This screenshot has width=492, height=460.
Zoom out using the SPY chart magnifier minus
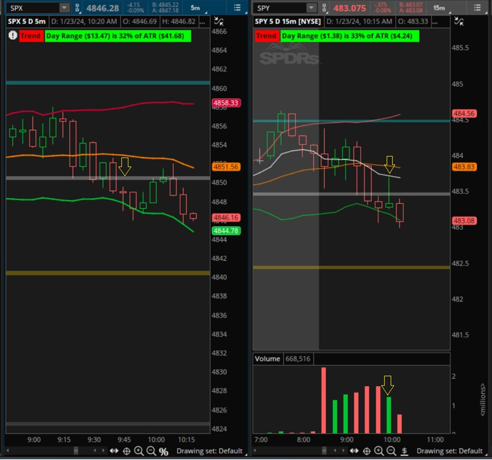tap(391, 451)
